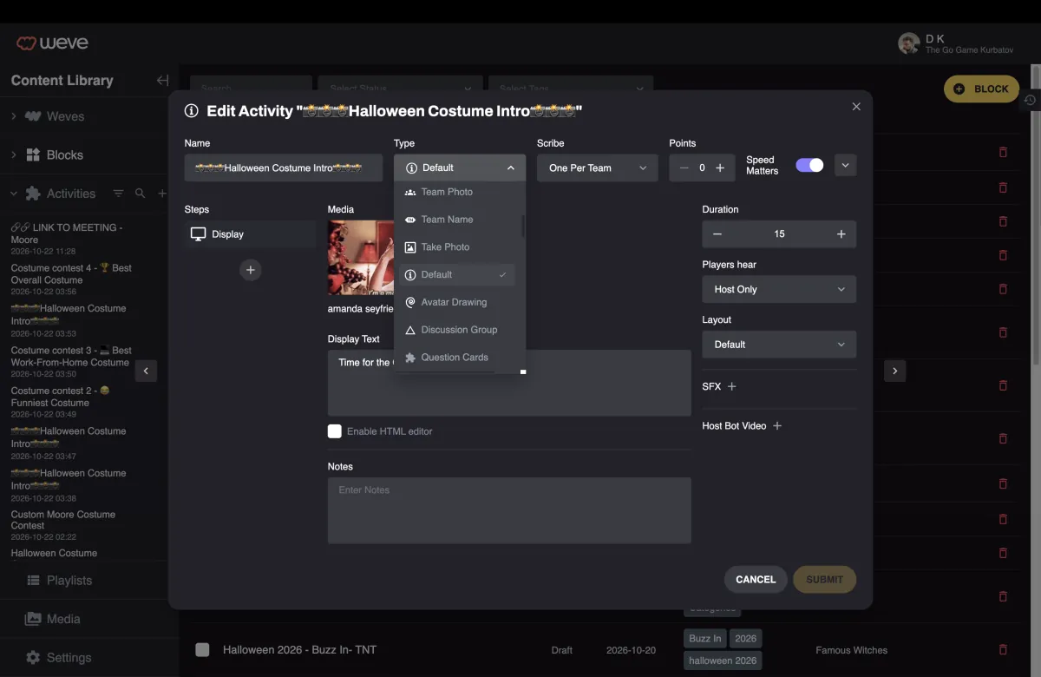The image size is (1041, 677).
Task: Open the Layout Default dropdown
Action: [x=779, y=345]
